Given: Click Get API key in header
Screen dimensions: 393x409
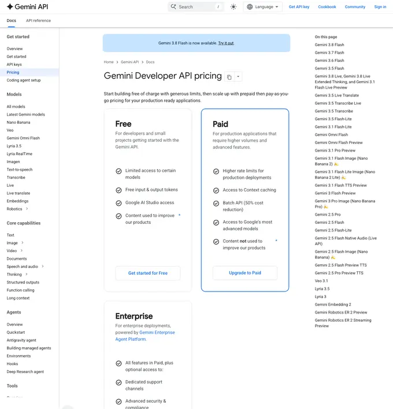Looking at the screenshot, I should pyautogui.click(x=299, y=7).
